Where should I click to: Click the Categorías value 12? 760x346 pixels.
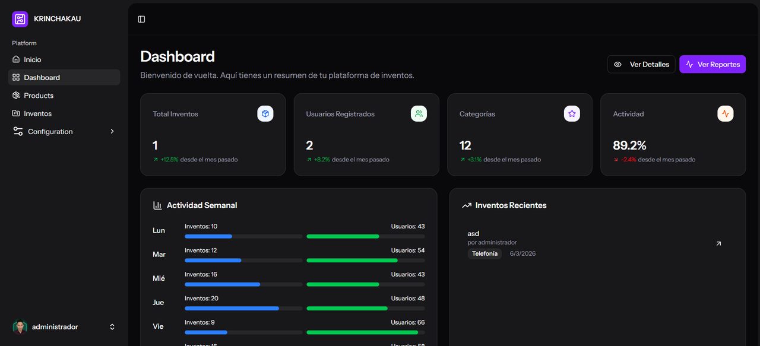point(465,145)
